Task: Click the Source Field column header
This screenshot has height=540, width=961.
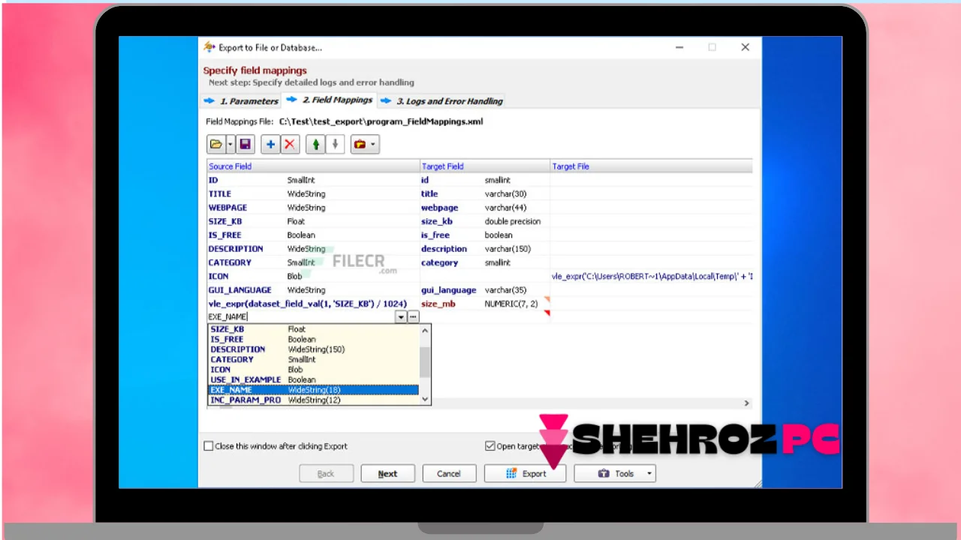Action: (314, 166)
